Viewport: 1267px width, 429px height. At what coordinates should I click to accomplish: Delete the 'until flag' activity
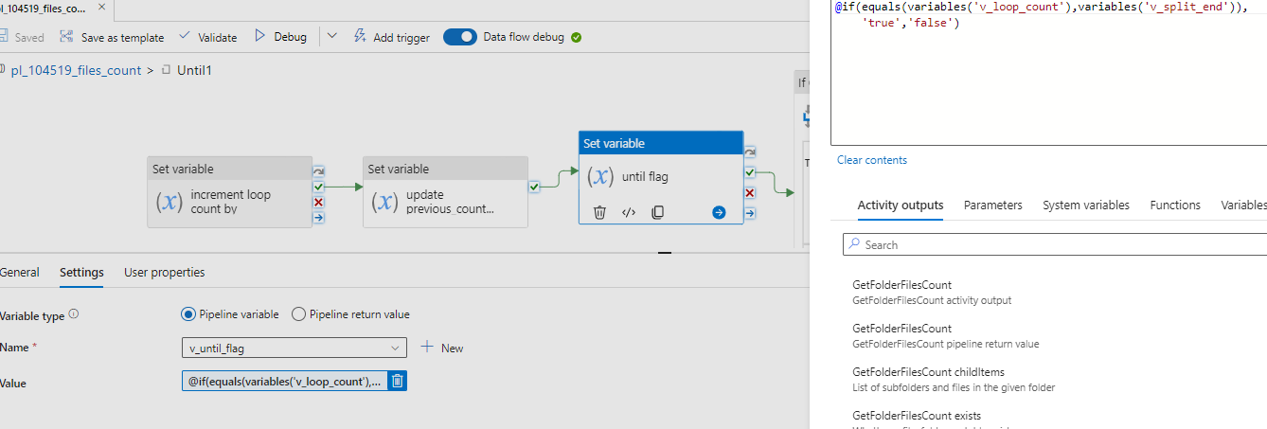click(x=599, y=212)
